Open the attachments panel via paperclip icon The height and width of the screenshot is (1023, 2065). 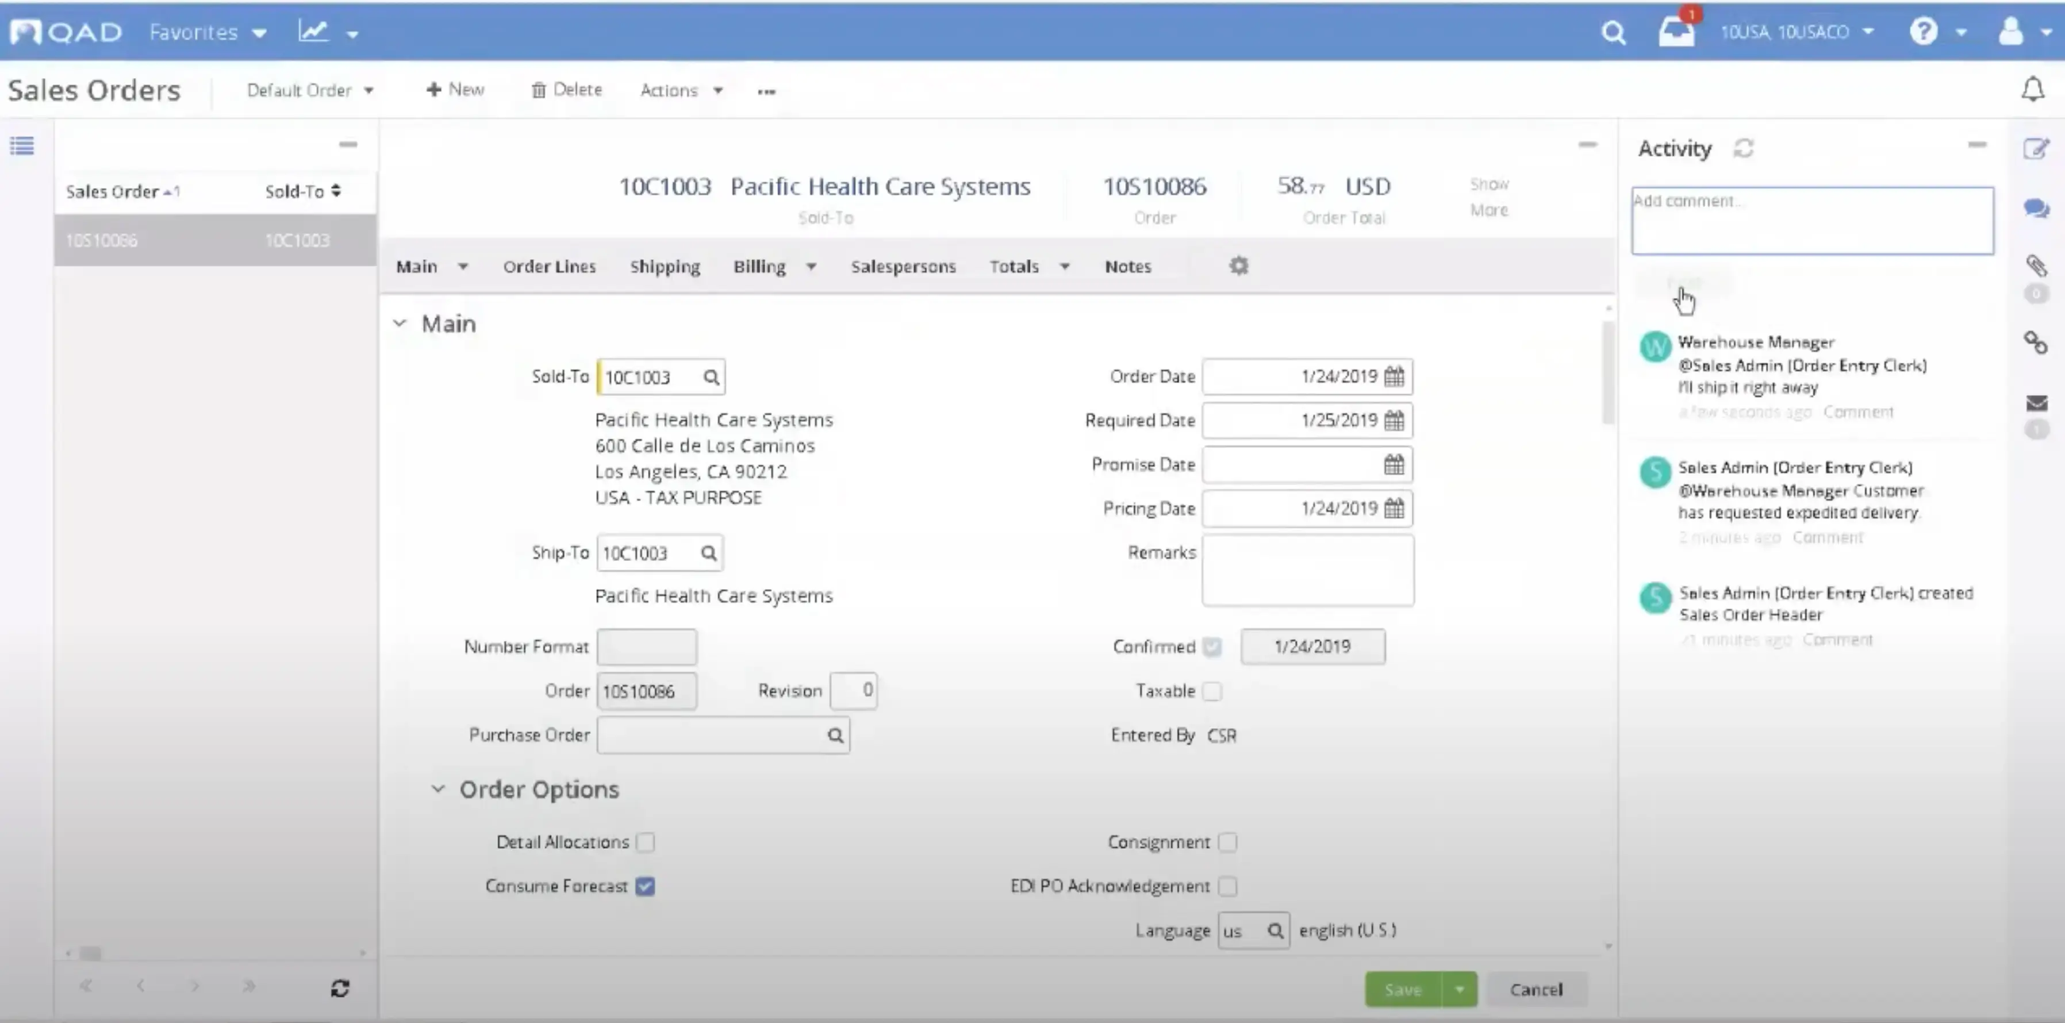[x=2036, y=265]
